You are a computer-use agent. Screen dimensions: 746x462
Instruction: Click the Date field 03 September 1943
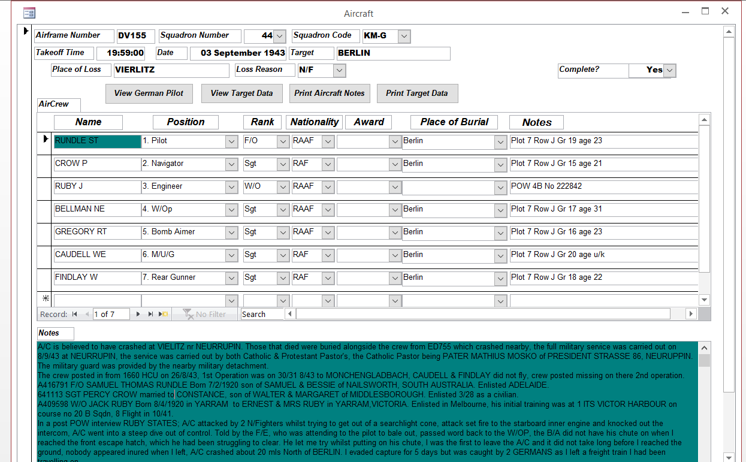238,53
